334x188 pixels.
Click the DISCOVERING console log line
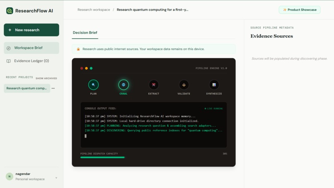click(x=153, y=130)
